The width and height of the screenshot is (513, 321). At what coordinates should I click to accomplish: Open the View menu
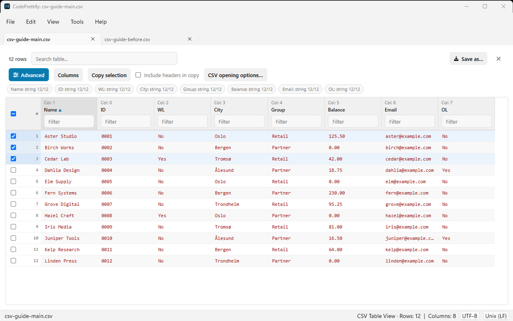(53, 22)
